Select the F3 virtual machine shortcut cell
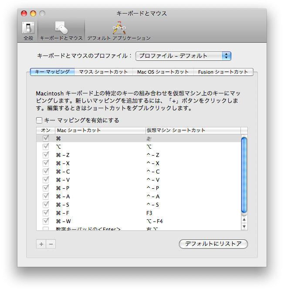Image resolution: width=284 pixels, height=293 pixels. coord(149,213)
